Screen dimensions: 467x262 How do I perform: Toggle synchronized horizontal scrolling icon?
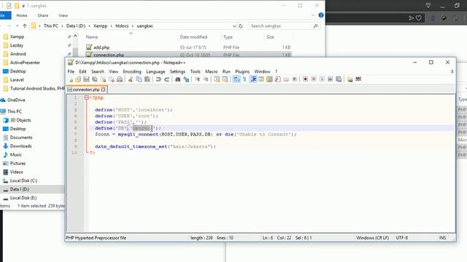[225, 79]
